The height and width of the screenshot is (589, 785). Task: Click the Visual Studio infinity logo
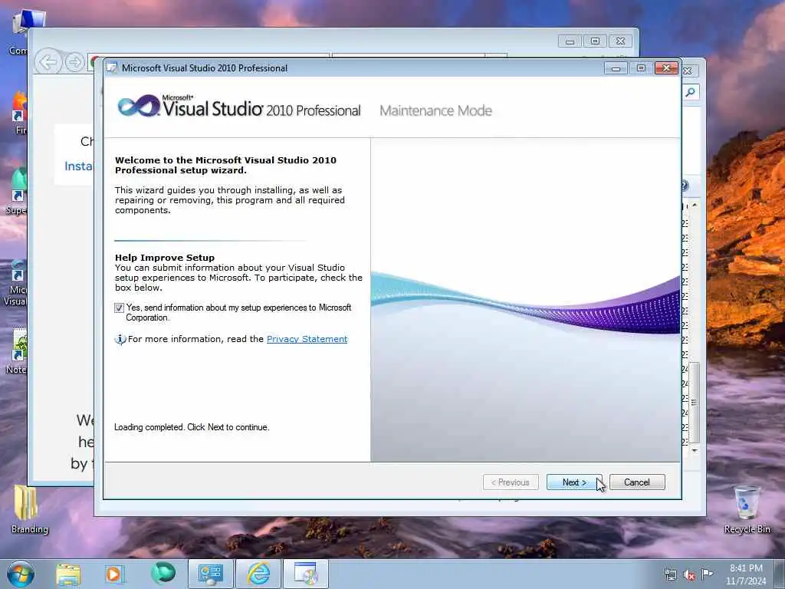click(138, 106)
